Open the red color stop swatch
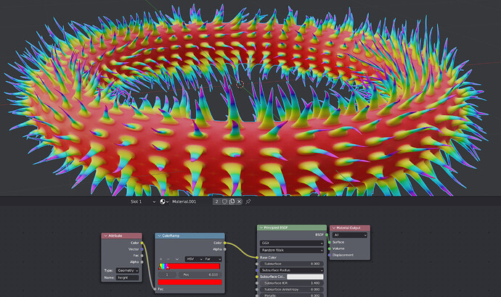This screenshot has width=501, height=297. (x=190, y=283)
